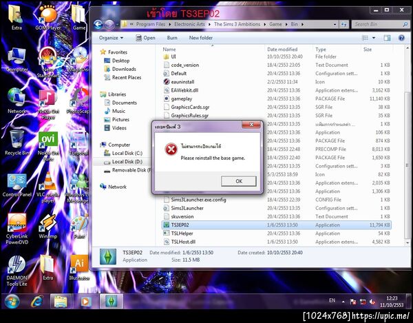Open Explorer Help question mark icon

[x=401, y=38]
